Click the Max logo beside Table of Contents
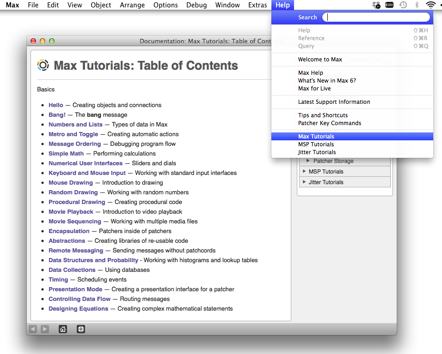 click(x=43, y=65)
